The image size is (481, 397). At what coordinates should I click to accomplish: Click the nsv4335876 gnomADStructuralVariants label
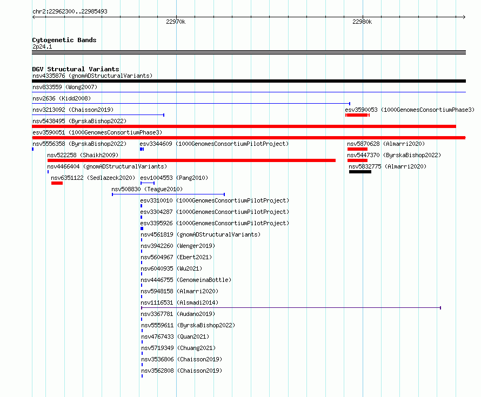point(92,76)
